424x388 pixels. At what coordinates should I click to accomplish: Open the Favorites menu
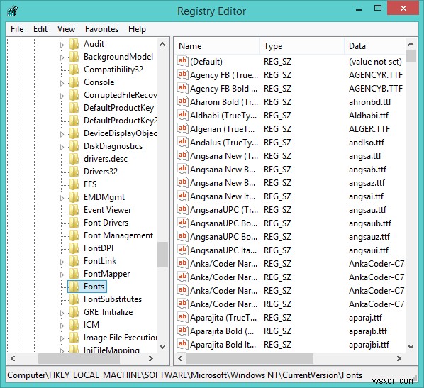(101, 29)
